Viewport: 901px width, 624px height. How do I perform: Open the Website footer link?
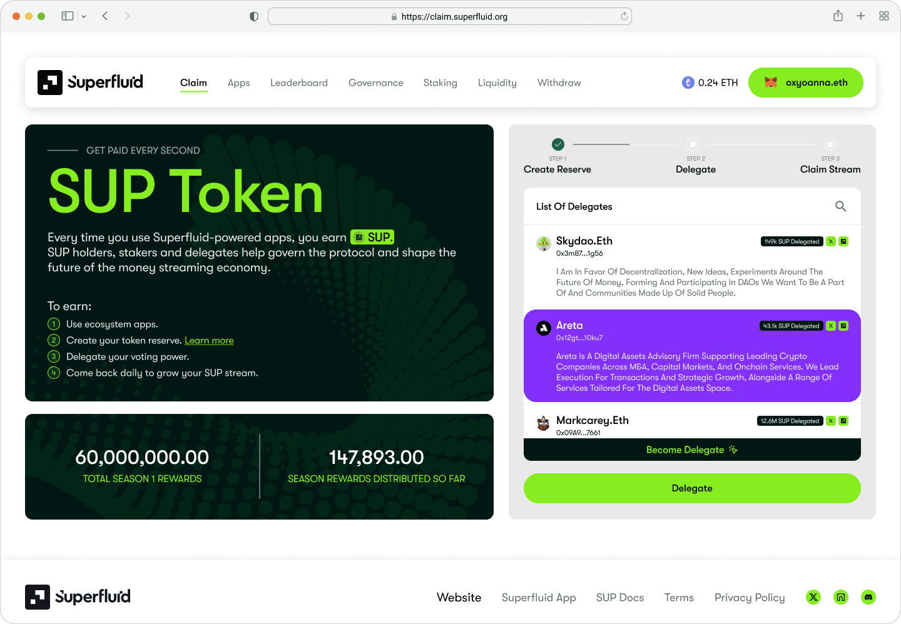pyautogui.click(x=459, y=597)
